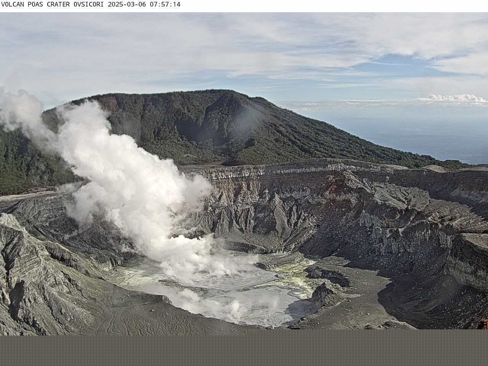Click the timestamp caption text "VOLCAN POAS CRATER OVSICORI 2025-03-06 07:57:14"
The width and height of the screenshot is (488, 366).
tap(91, 5)
